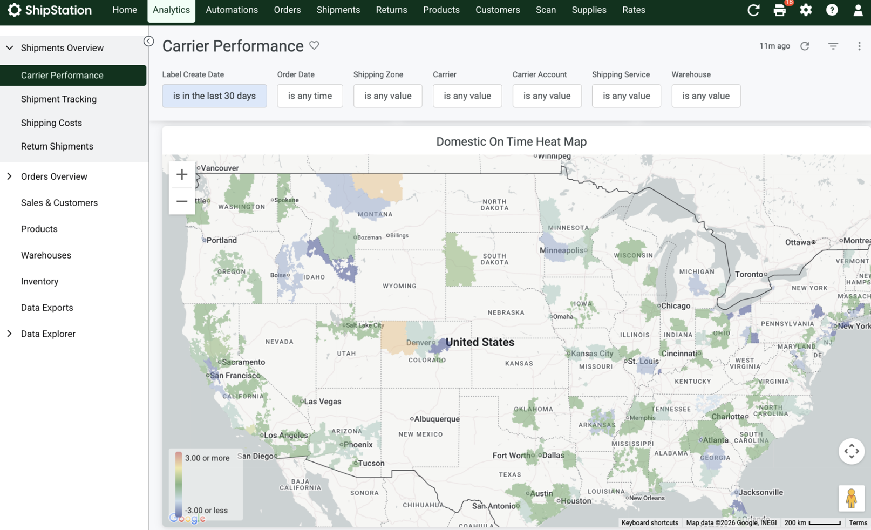Open the Warehouse filter
The width and height of the screenshot is (871, 530).
click(x=706, y=96)
